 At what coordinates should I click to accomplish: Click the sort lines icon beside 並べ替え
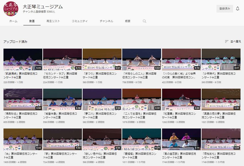point(227,42)
